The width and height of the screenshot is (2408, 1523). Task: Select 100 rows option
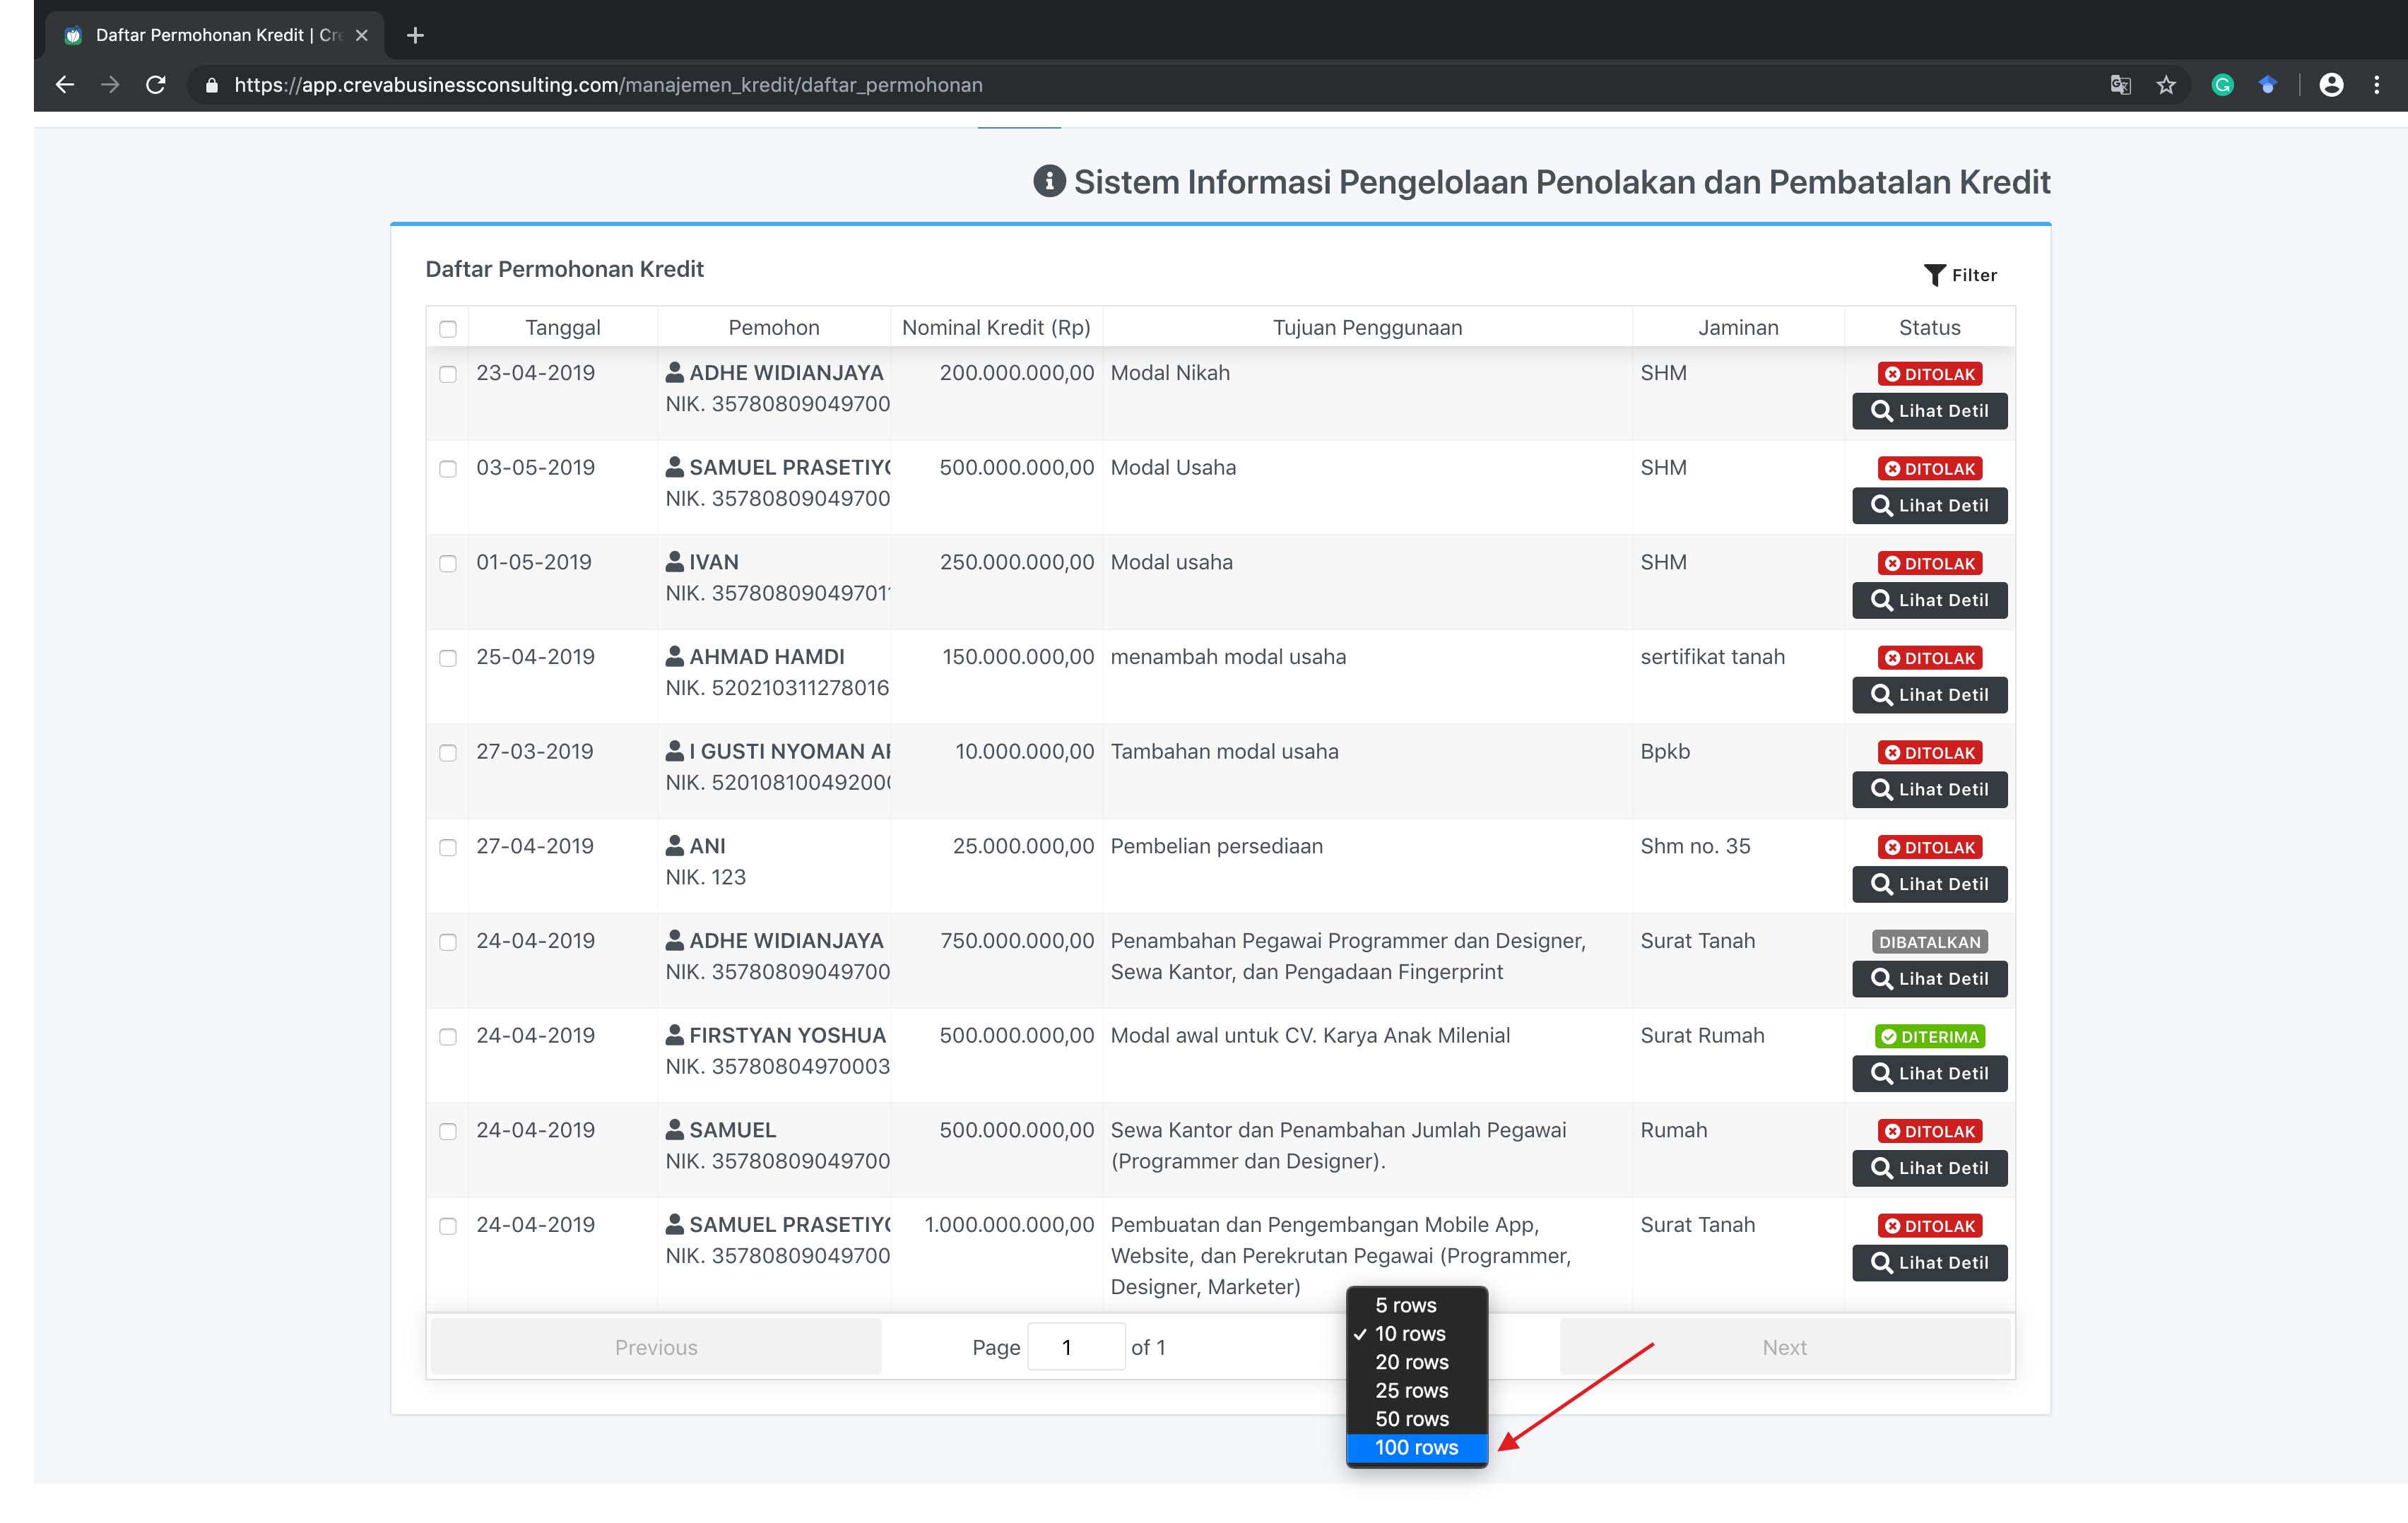(x=1417, y=1447)
